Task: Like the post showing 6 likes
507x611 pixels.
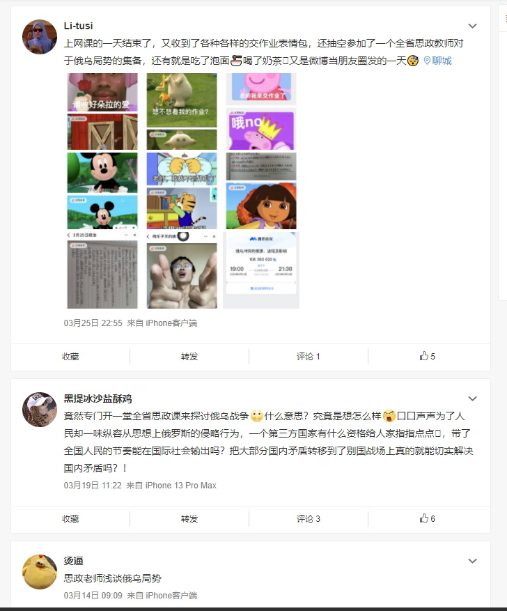Action: click(x=427, y=518)
